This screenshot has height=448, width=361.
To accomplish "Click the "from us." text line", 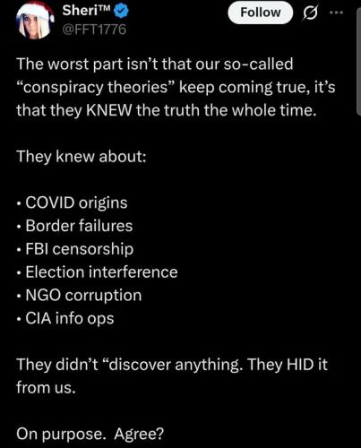I will (x=46, y=388).
